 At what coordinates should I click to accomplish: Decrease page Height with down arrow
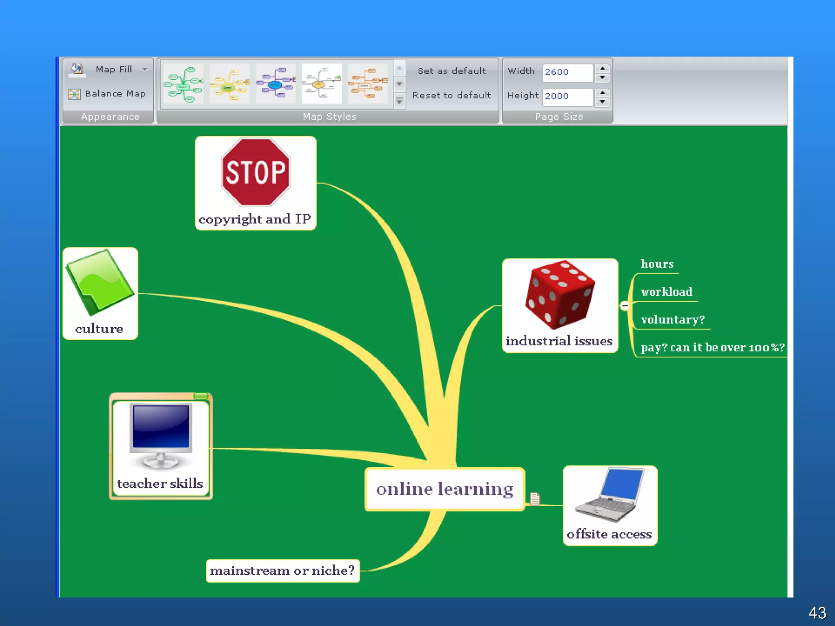click(602, 101)
